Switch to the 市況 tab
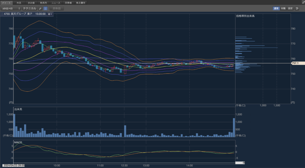Viewport: 305px width, 168px height. coord(19,3)
